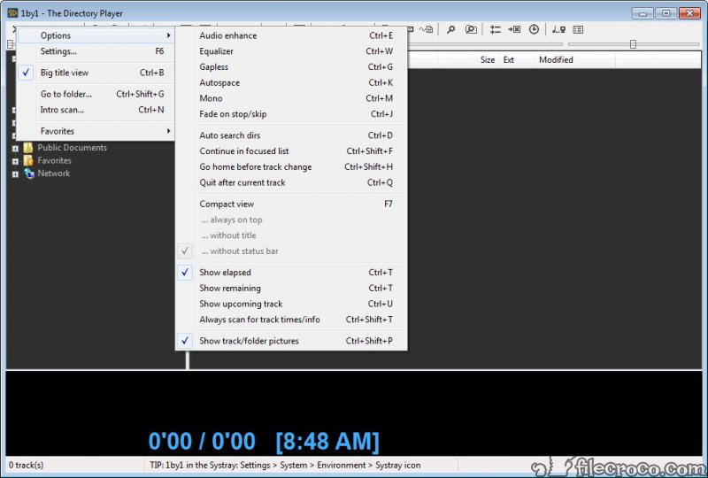Click the double magnifier find icon

[x=471, y=29]
